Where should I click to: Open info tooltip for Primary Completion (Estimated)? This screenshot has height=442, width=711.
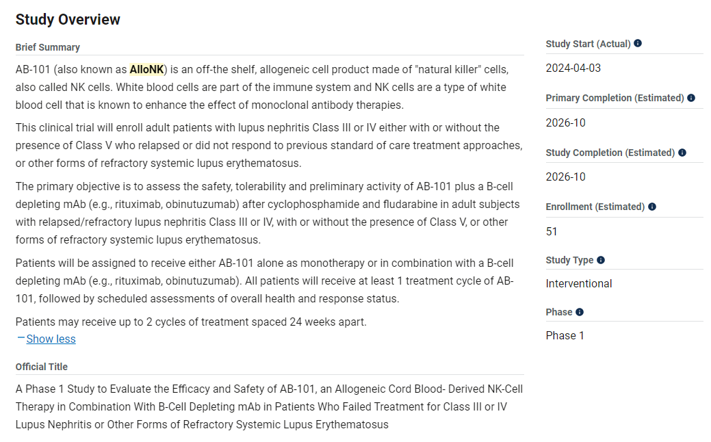(x=691, y=98)
